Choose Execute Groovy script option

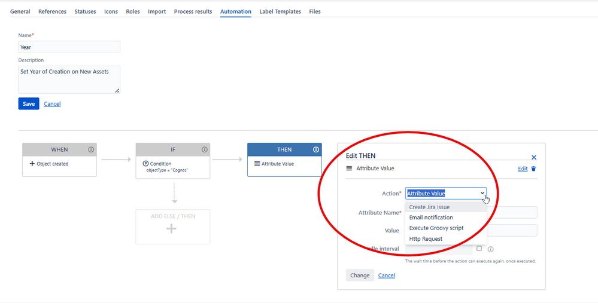(x=446, y=228)
